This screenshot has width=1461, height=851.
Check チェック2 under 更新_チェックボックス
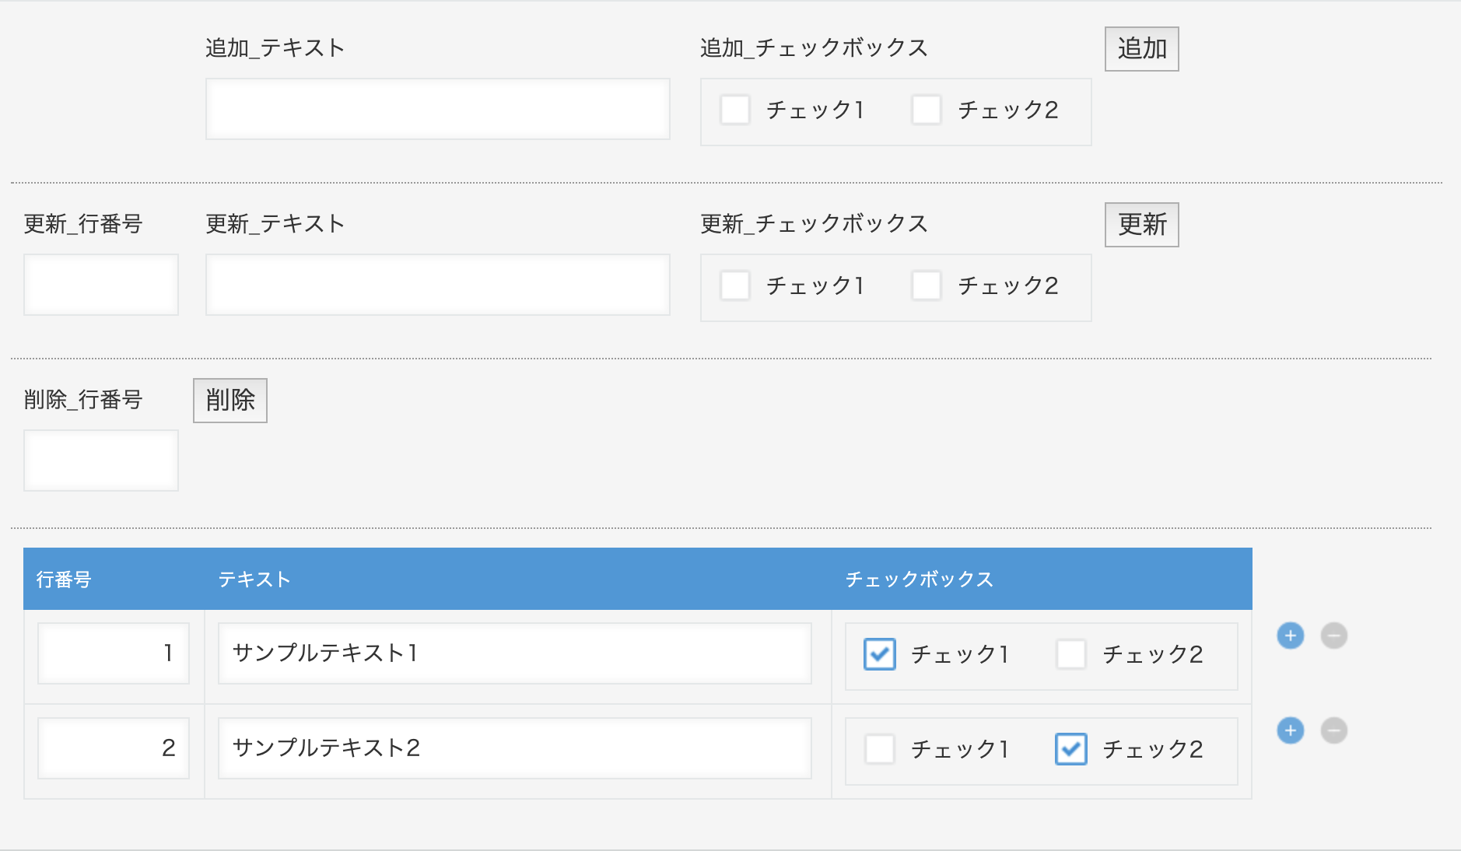(927, 285)
